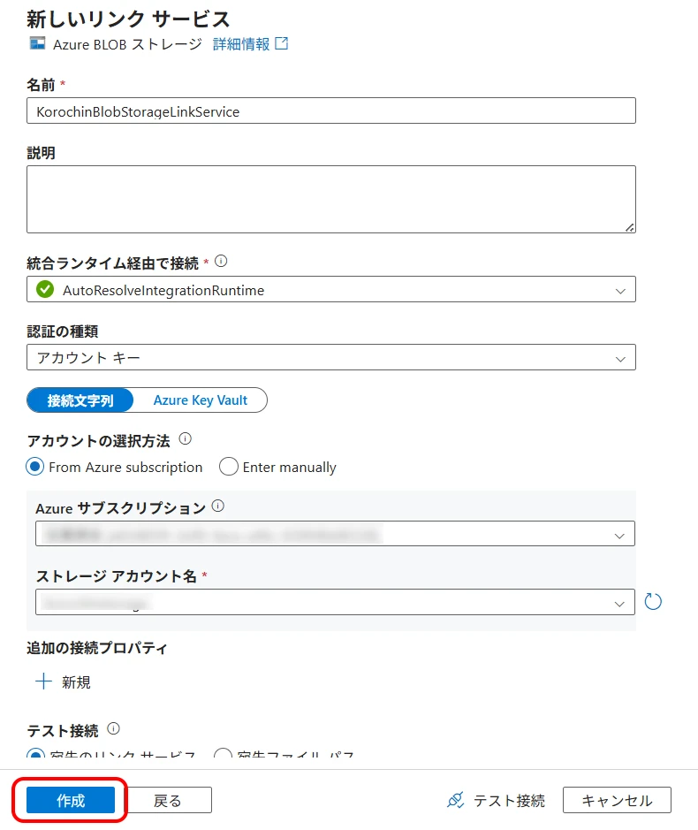This screenshot has height=830, width=698.
Task: Click info icon next to 統合ランタイム経由で接続
Action: (222, 262)
